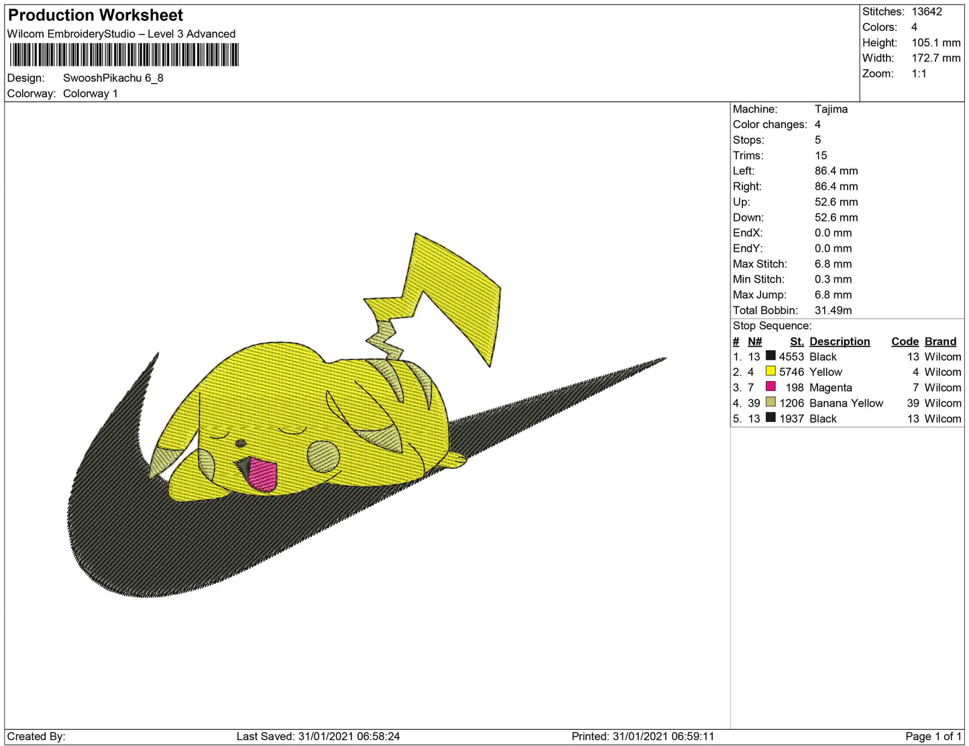Click the barcode under the worksheet title
Viewport: 969px width, 746px height.
(x=124, y=55)
